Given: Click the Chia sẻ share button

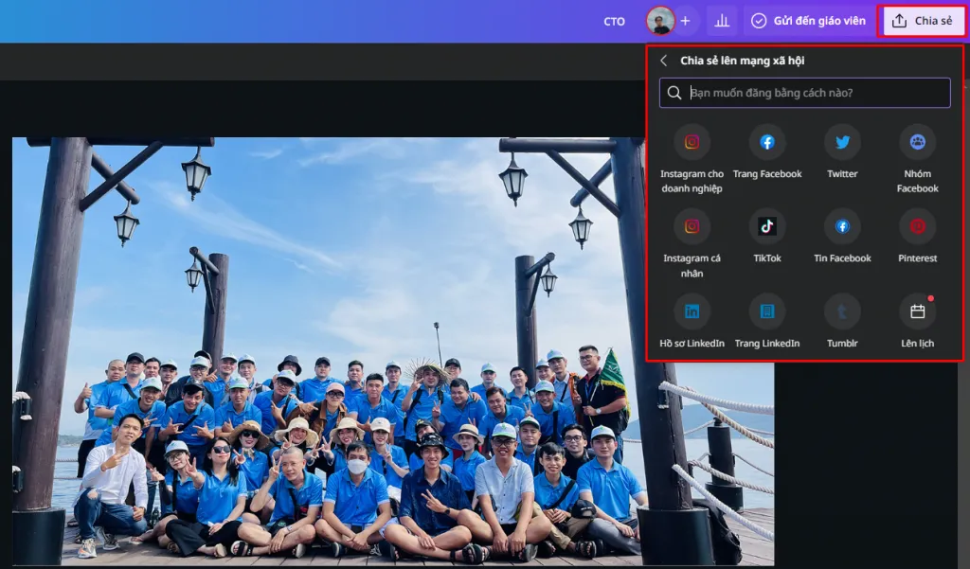Looking at the screenshot, I should pos(922,21).
